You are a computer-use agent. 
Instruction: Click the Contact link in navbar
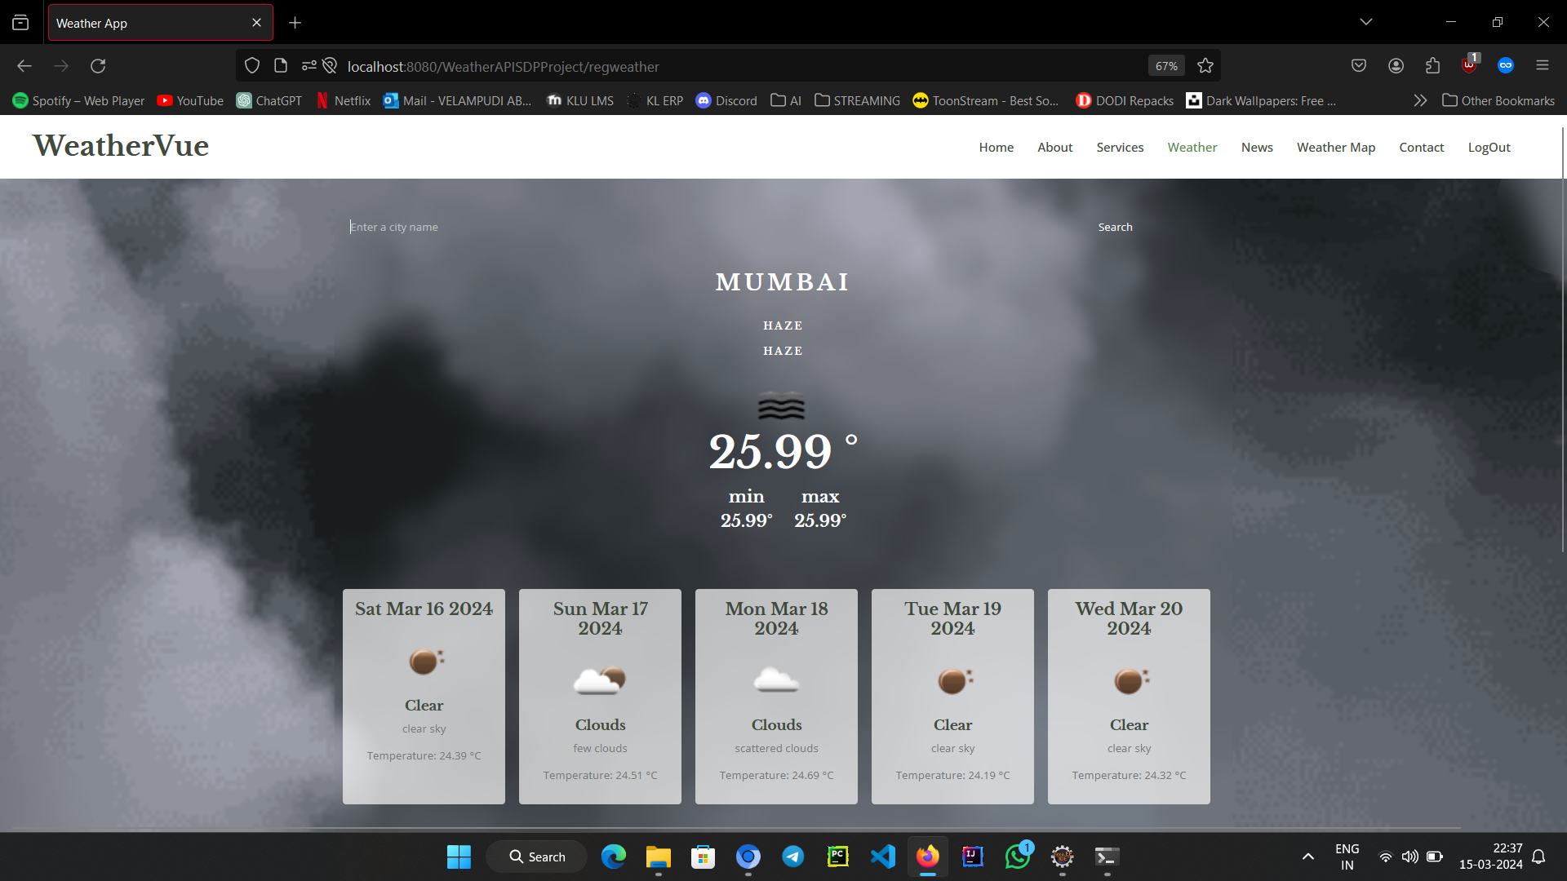pyautogui.click(x=1422, y=148)
